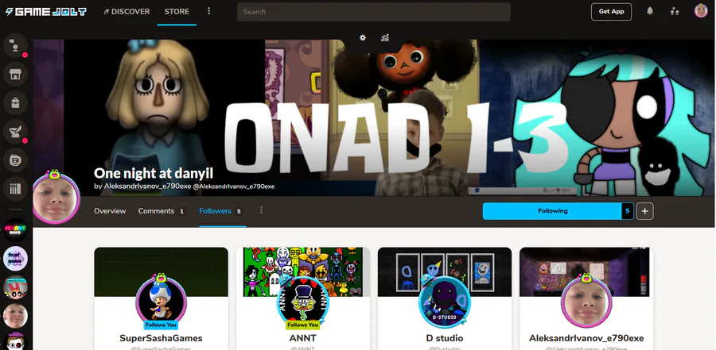Open D studio profile name
The image size is (716, 350).
(444, 338)
